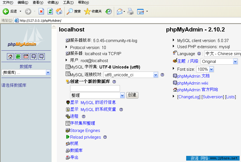Click the sidebar scrollbar up arrow
Viewport: 241px width, 162px height.
pyautogui.click(x=54, y=26)
